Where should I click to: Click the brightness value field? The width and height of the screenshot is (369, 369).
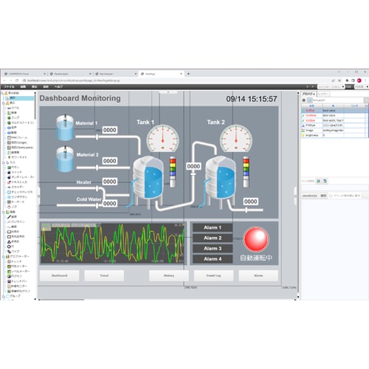pos(333,135)
